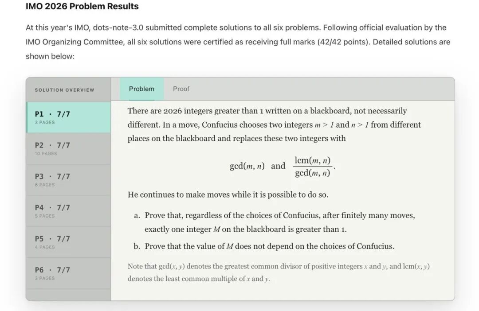Image resolution: width=479 pixels, height=311 pixels.
Task: Select the P1 solution entry
Action: tap(68, 117)
